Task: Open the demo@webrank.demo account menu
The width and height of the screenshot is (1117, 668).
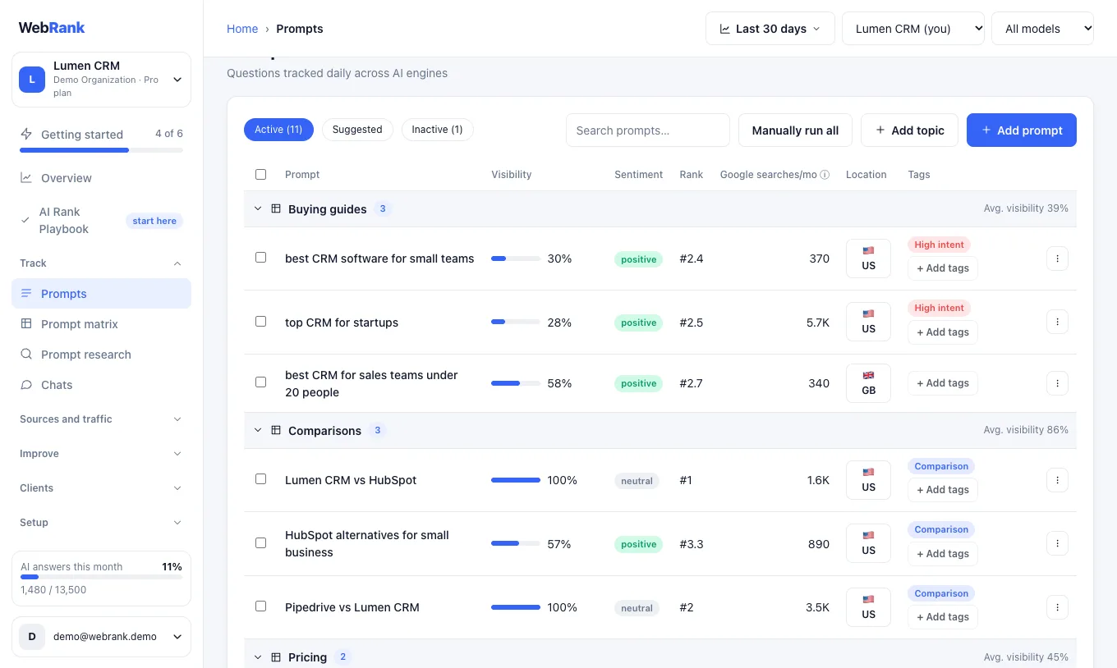Action: 101,637
